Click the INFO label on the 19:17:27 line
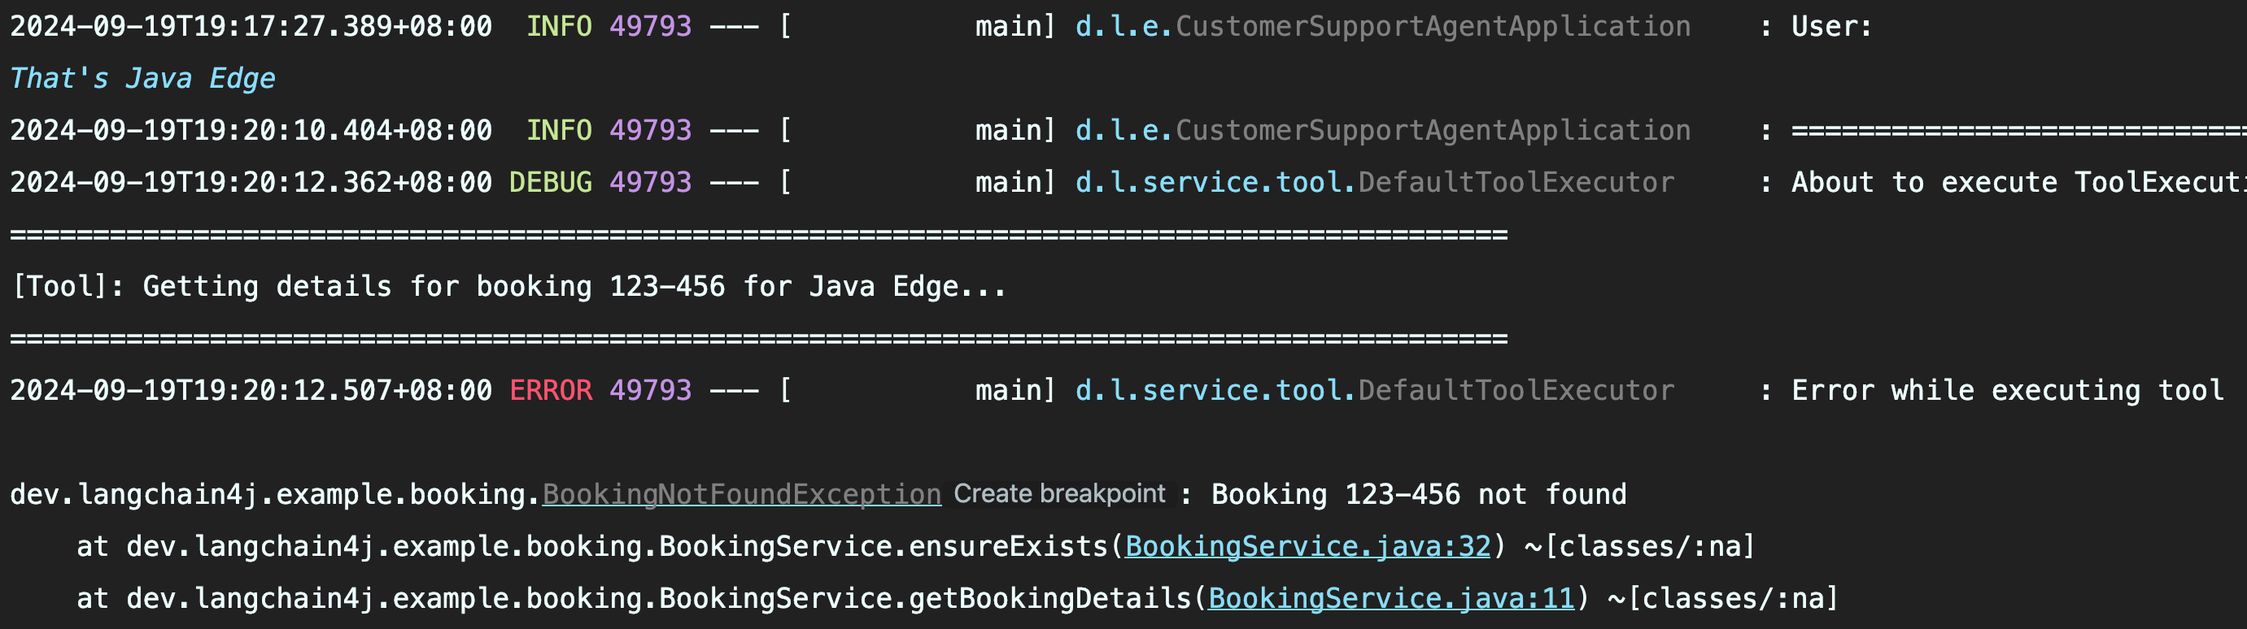The height and width of the screenshot is (629, 2247). (558, 26)
